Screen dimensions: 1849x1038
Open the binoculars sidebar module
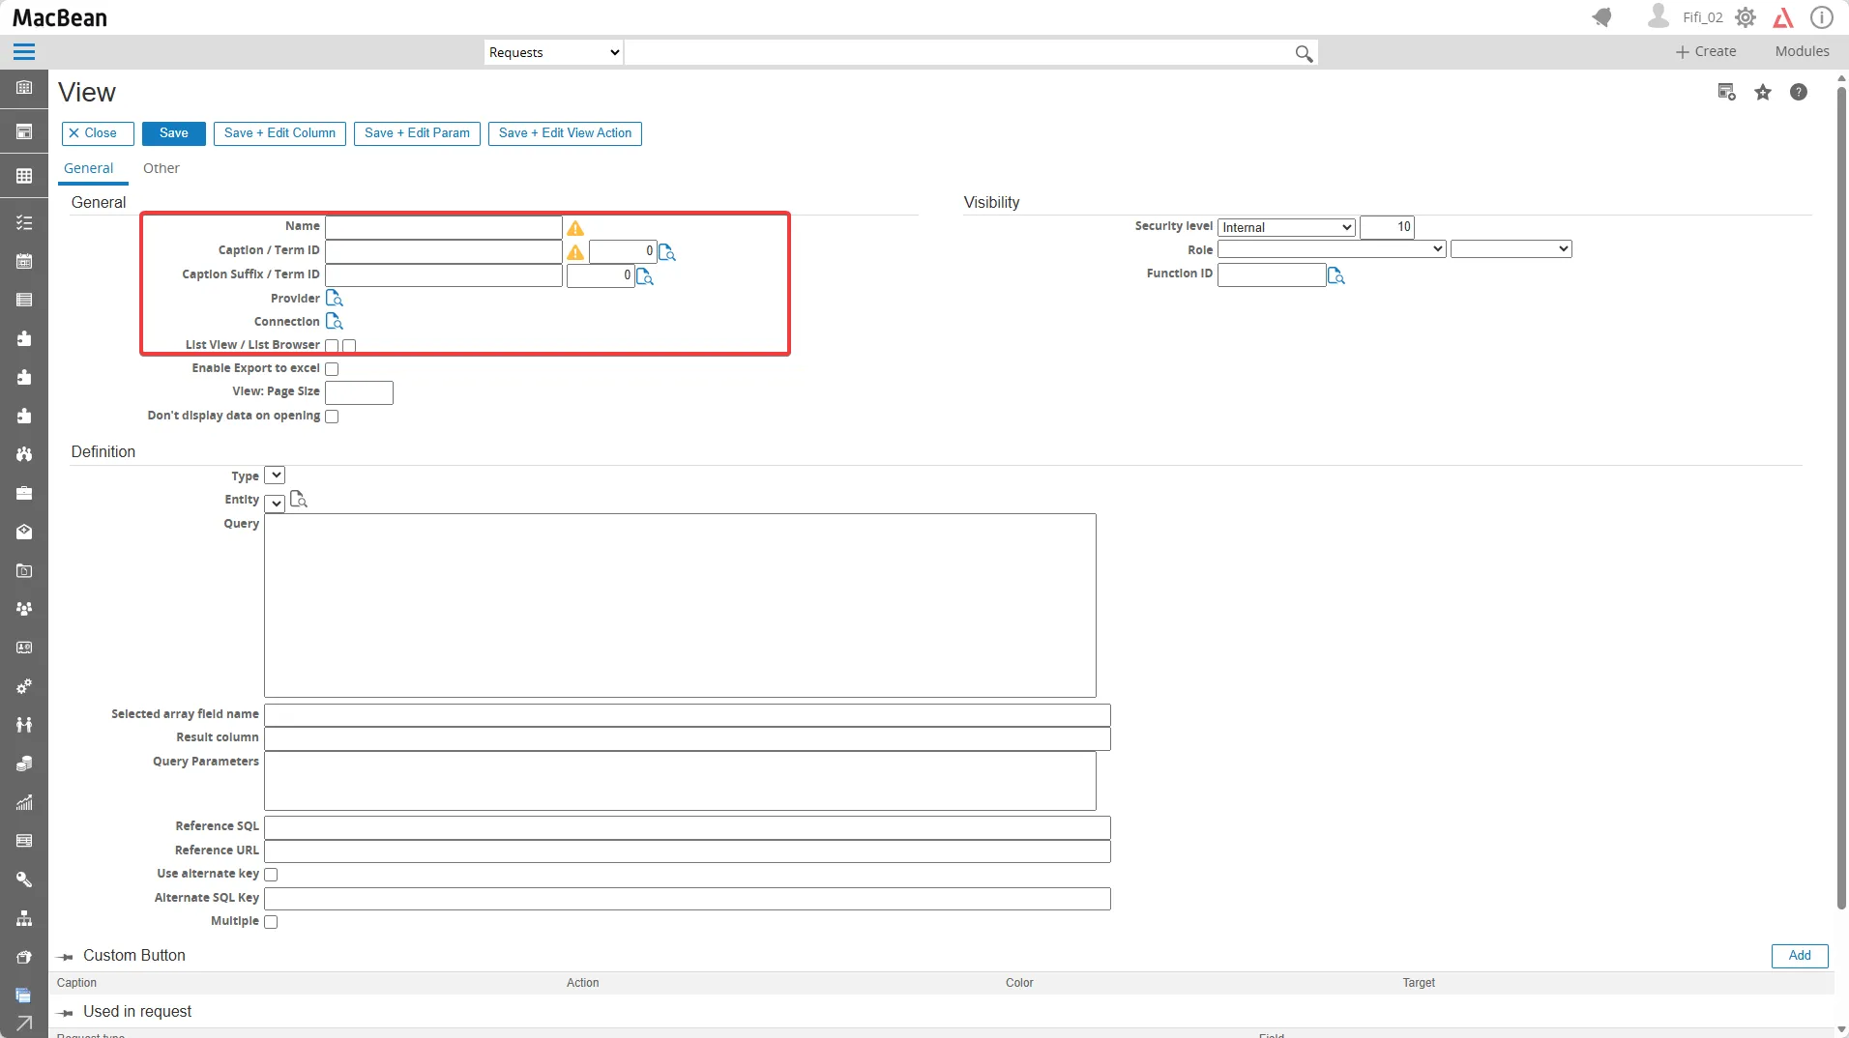[24, 454]
